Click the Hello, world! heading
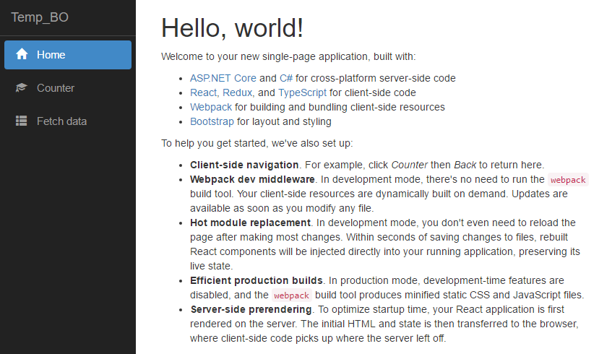Viewport: 599px width, 354px height. point(232,28)
